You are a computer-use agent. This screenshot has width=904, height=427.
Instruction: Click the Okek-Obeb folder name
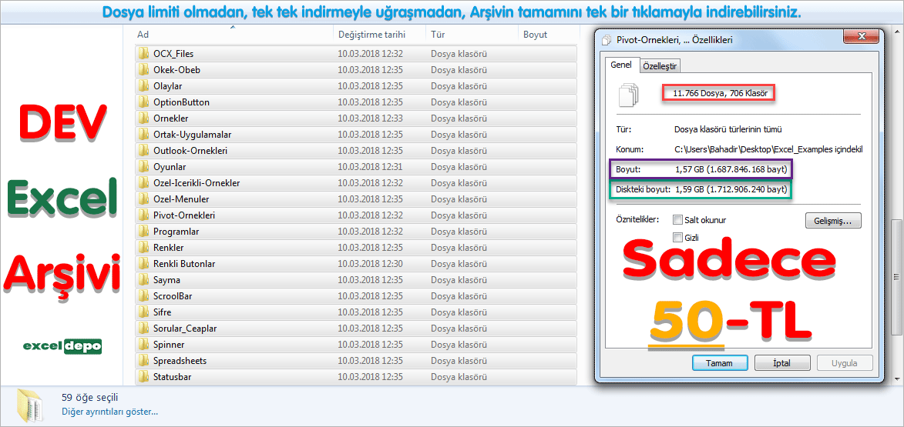coord(176,70)
